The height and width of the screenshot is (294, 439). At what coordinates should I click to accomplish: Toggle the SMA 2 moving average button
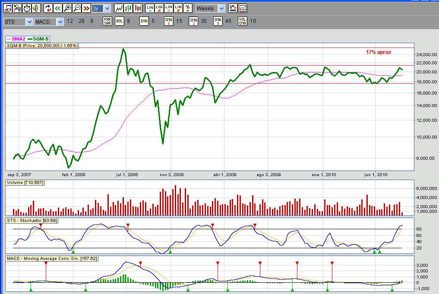tap(193, 21)
